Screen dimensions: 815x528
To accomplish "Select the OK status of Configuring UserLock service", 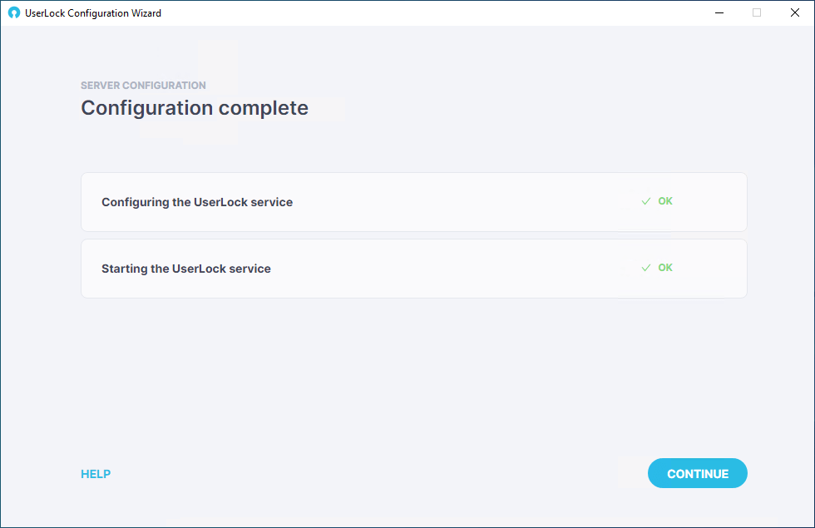I will 665,201.
